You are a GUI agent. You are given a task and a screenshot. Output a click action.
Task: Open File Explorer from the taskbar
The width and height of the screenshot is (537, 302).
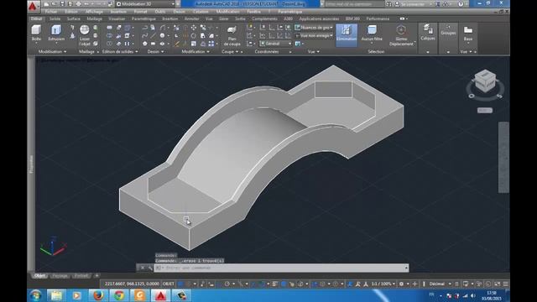[56, 295]
